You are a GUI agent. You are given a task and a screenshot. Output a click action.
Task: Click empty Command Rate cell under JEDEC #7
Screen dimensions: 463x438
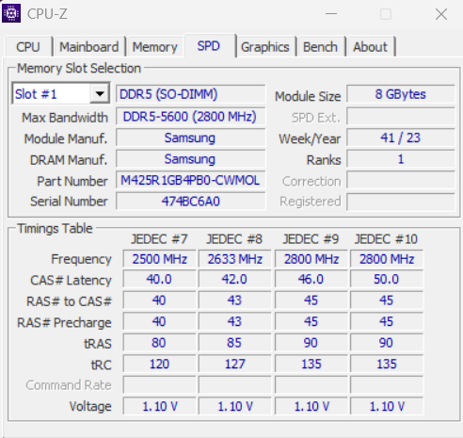coord(159,385)
